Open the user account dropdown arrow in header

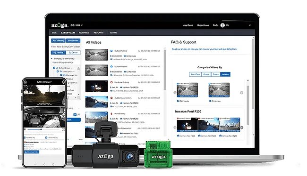coord(250,25)
